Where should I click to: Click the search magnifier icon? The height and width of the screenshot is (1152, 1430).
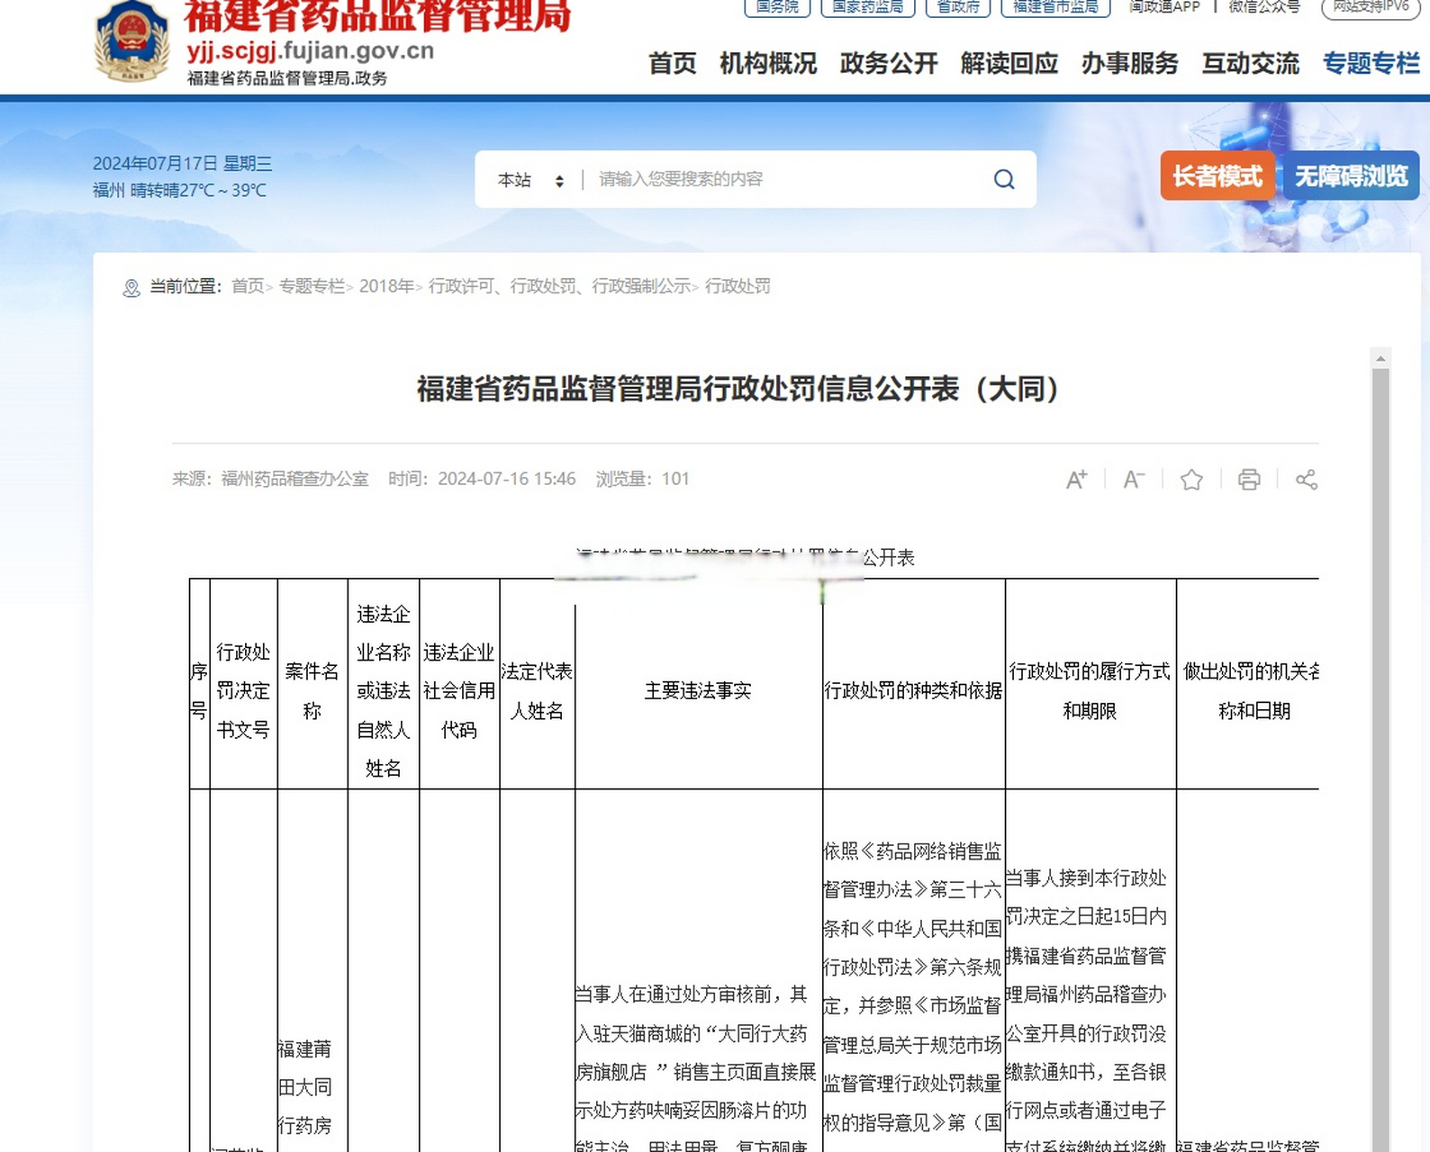coord(1004,179)
